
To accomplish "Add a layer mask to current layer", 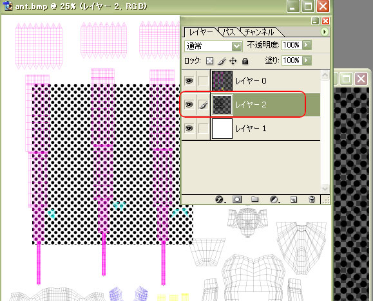I will click(237, 199).
